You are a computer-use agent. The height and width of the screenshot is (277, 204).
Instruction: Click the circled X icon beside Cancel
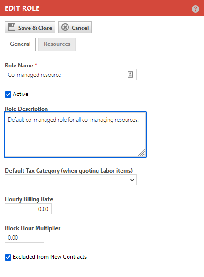pyautogui.click(x=65, y=28)
